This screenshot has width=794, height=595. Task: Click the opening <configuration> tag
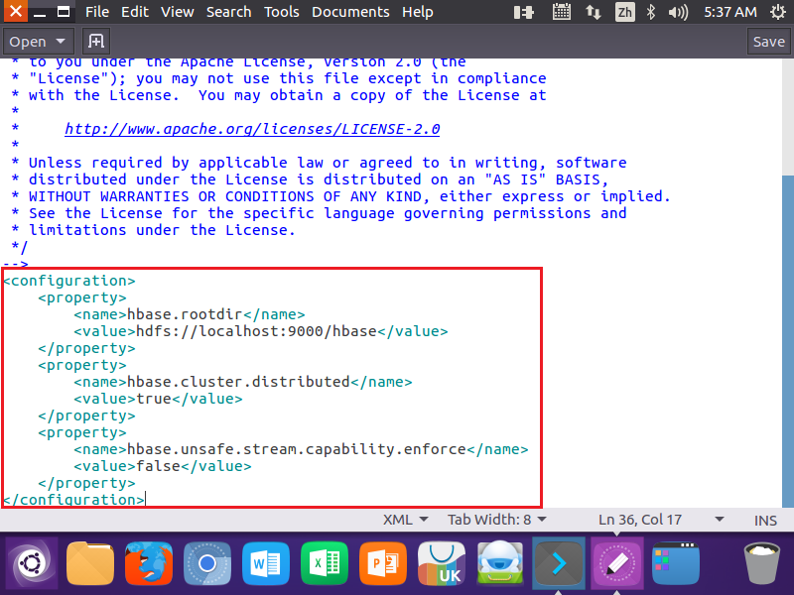(x=69, y=281)
